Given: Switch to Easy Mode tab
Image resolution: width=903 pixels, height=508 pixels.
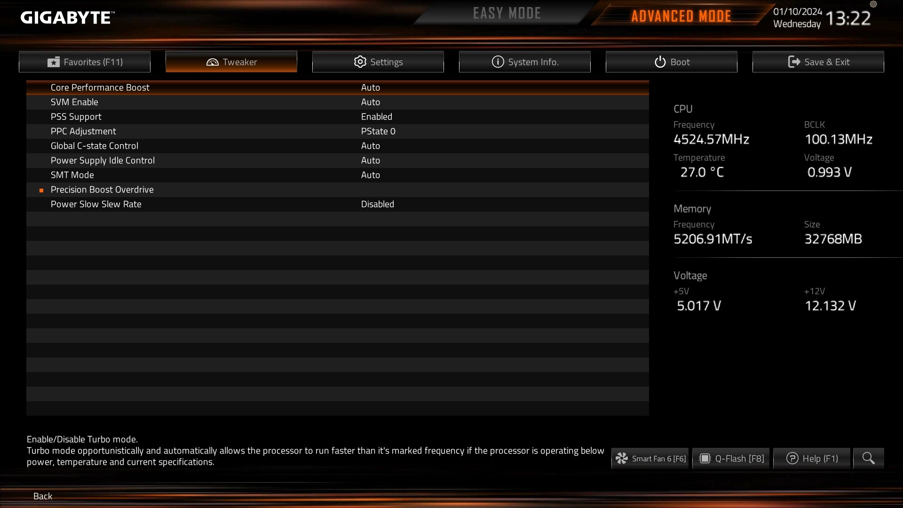Looking at the screenshot, I should tap(507, 14).
